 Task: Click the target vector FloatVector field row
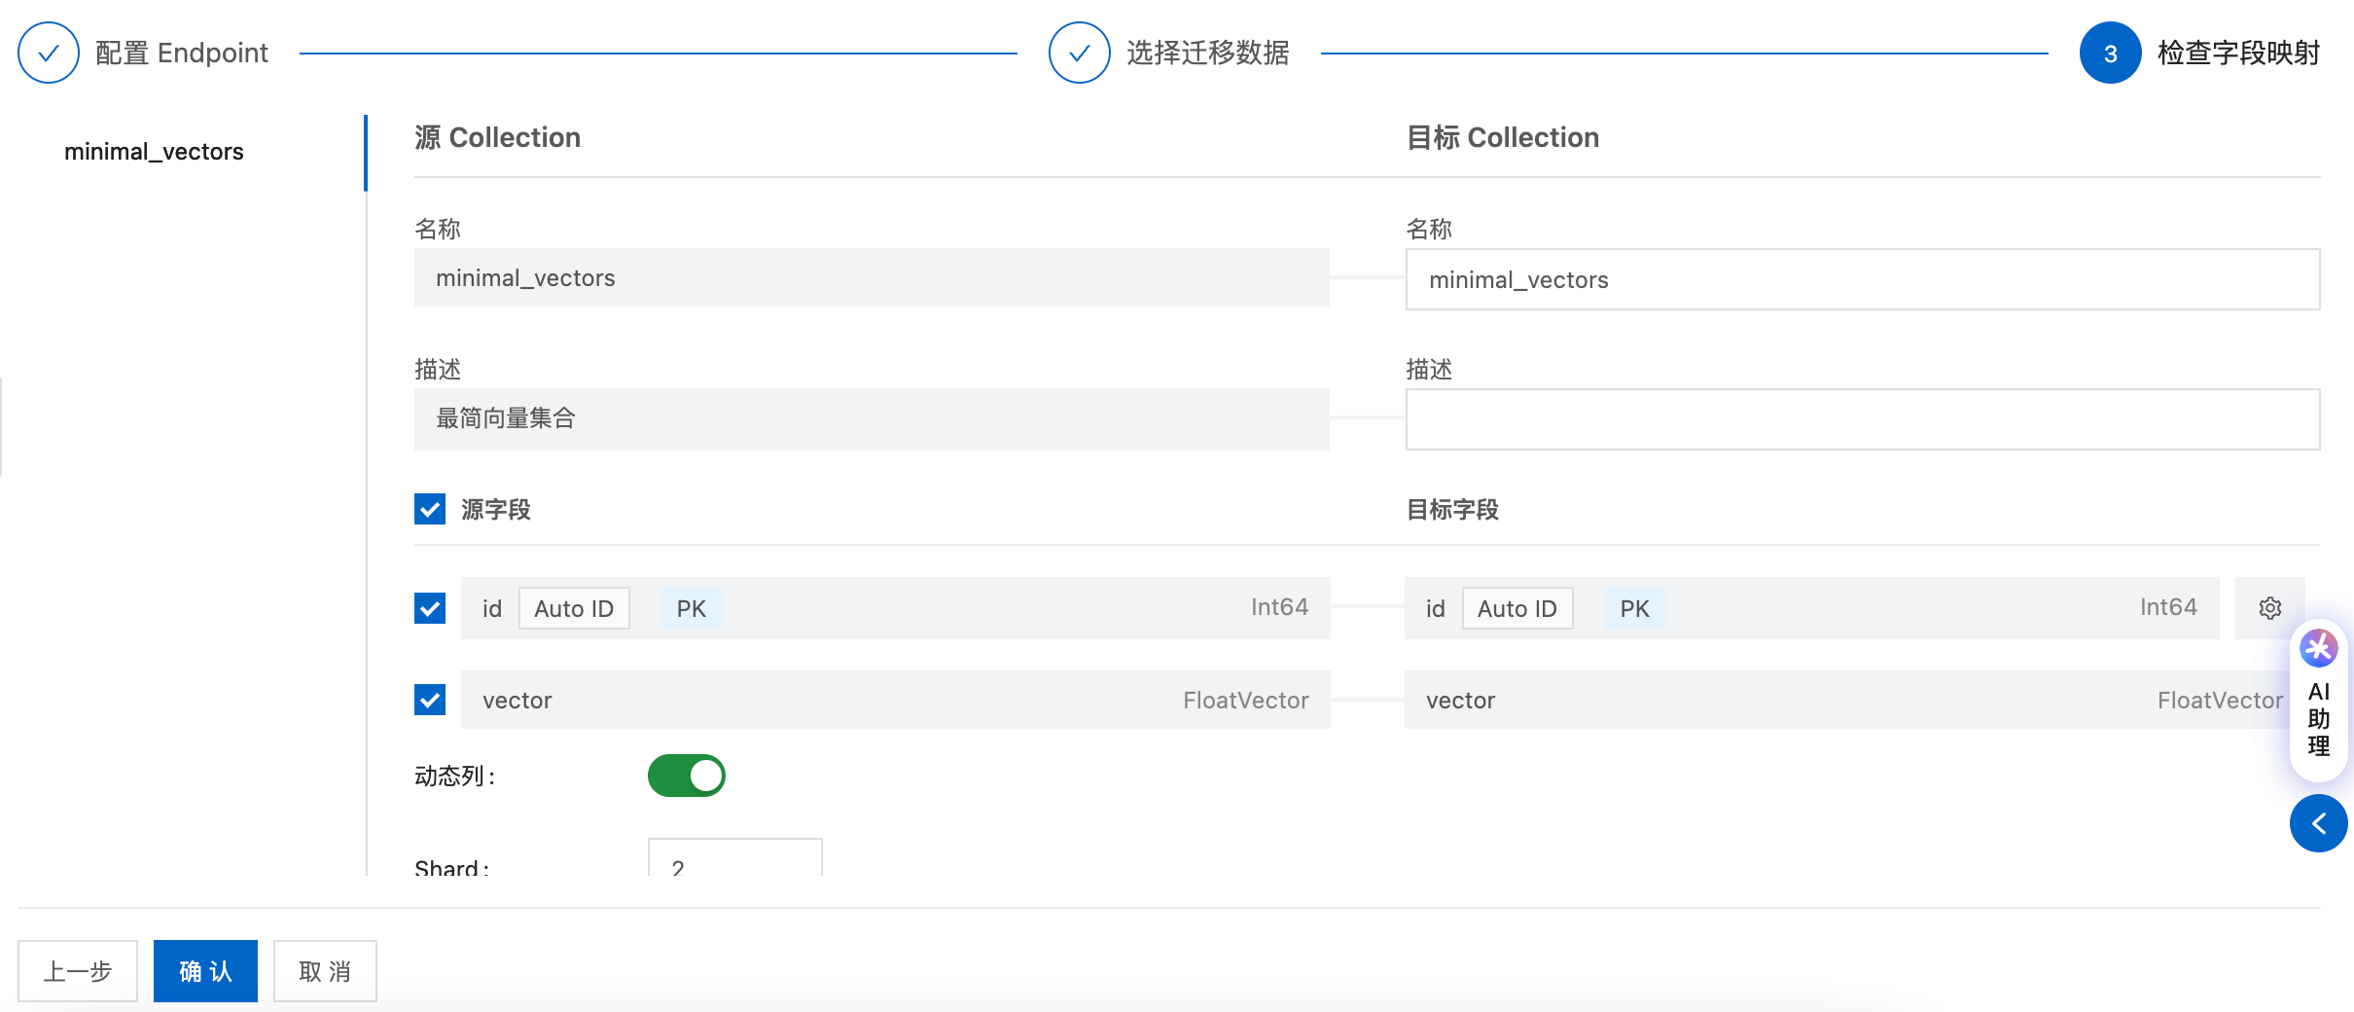click(1848, 701)
